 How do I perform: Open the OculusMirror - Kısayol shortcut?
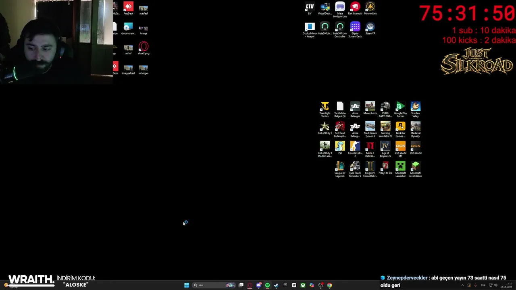point(310,30)
